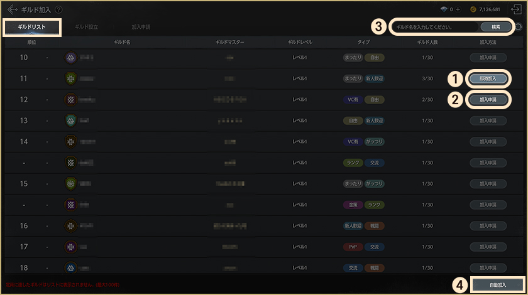Click 加入申請 for the rank 12 guild
This screenshot has height=295, width=528.
pos(488,99)
